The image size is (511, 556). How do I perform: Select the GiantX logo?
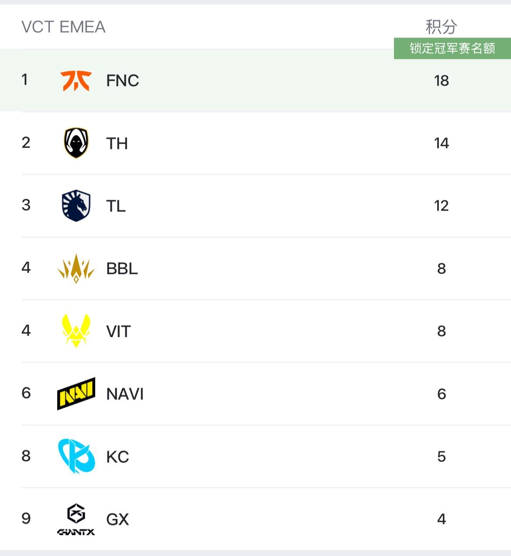[76, 519]
